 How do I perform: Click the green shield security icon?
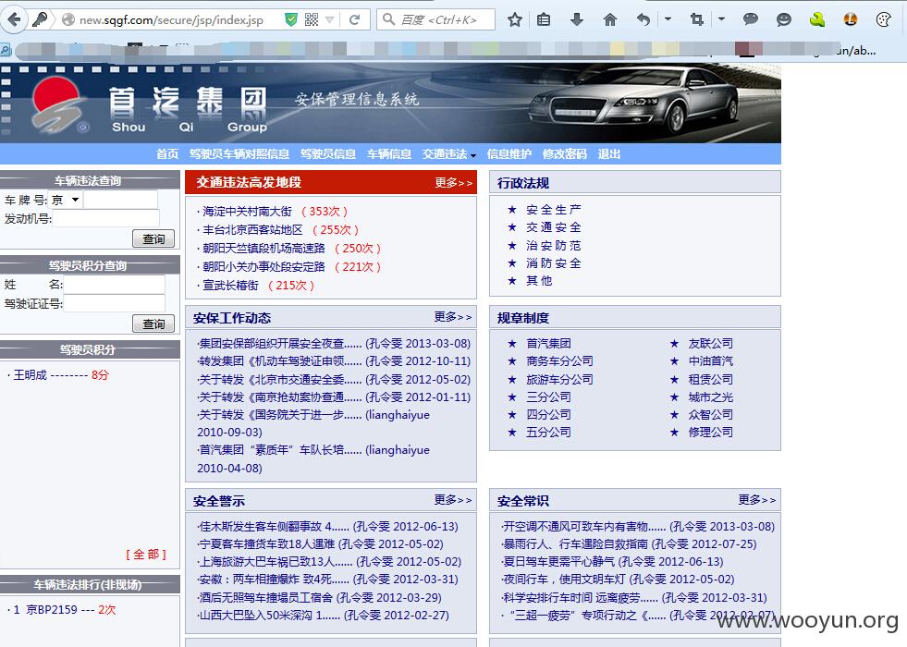pyautogui.click(x=291, y=20)
